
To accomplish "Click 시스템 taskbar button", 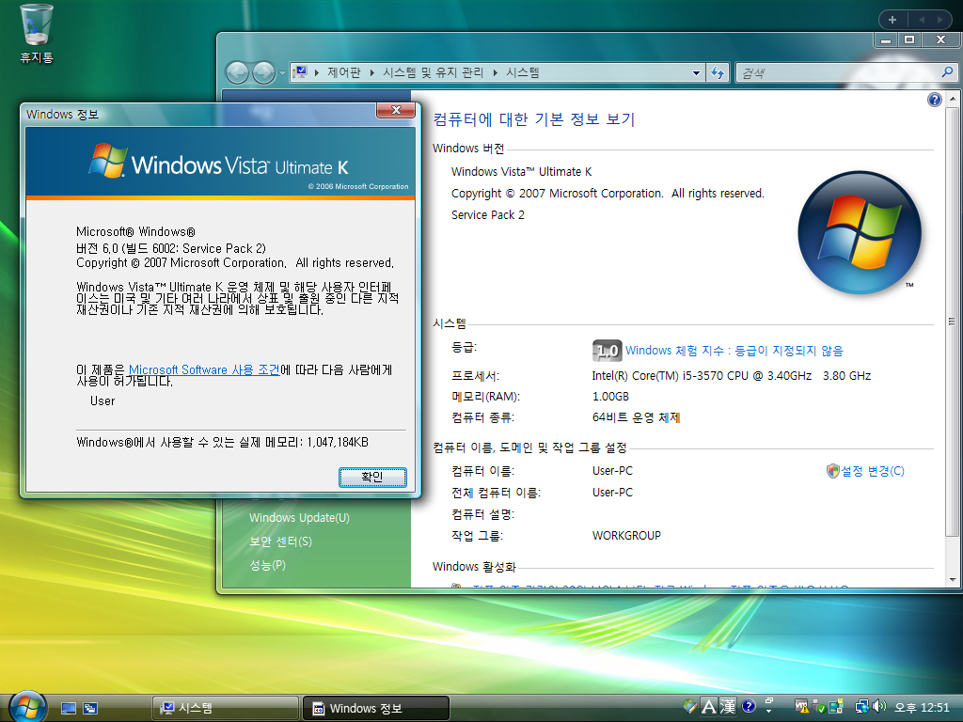I will tap(226, 708).
